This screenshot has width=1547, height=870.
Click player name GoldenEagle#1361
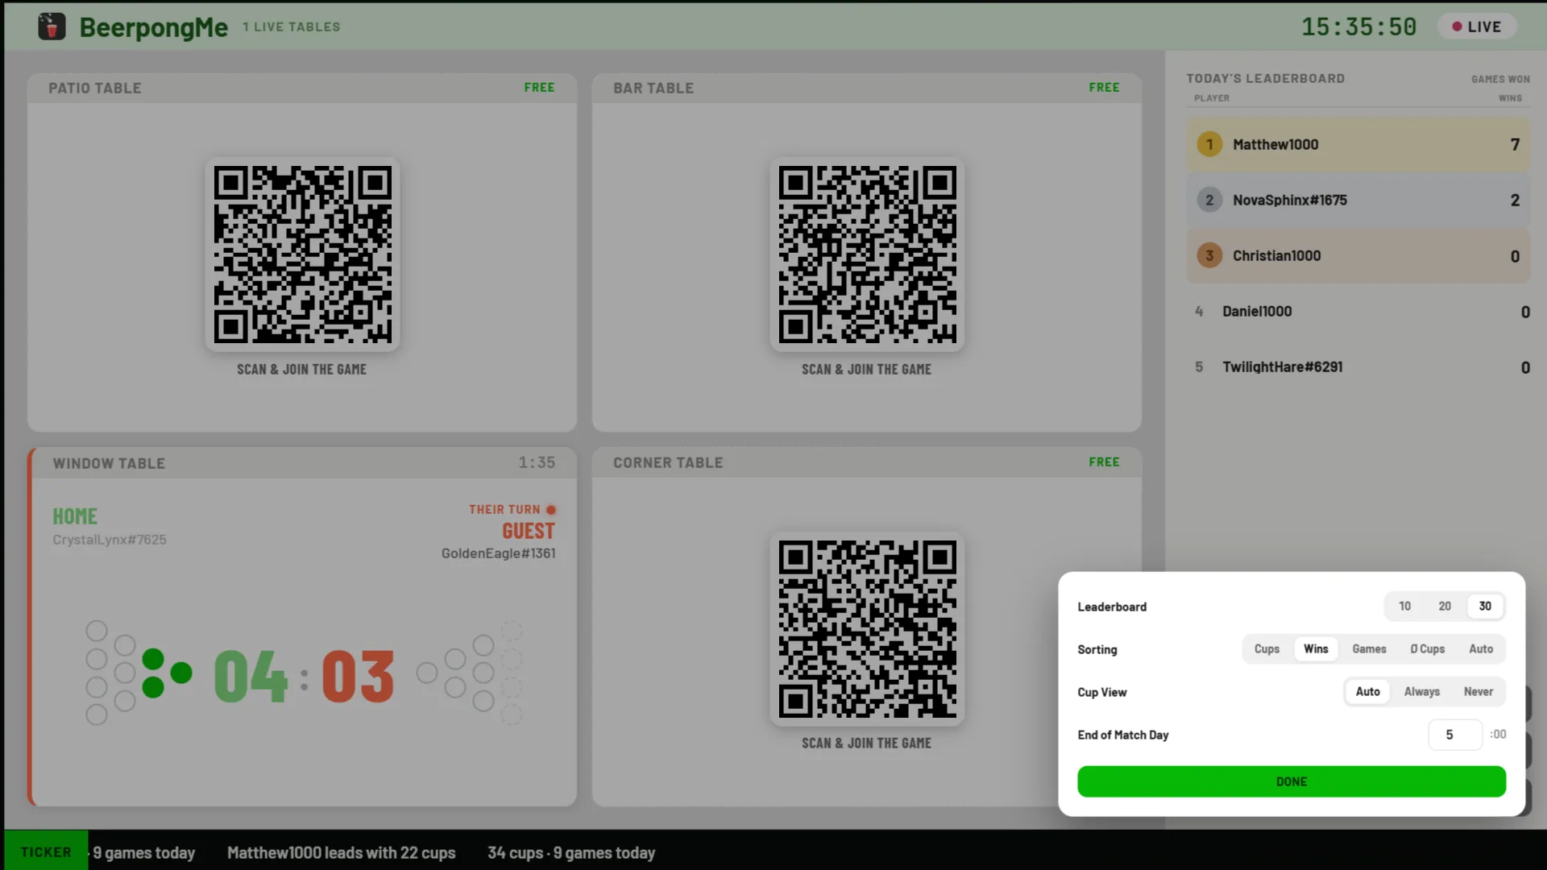click(498, 553)
